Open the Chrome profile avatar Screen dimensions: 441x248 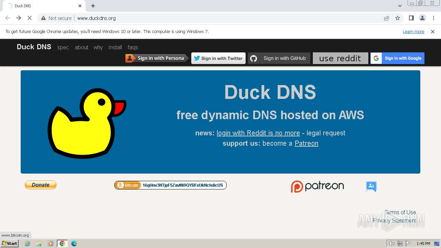pos(422,18)
